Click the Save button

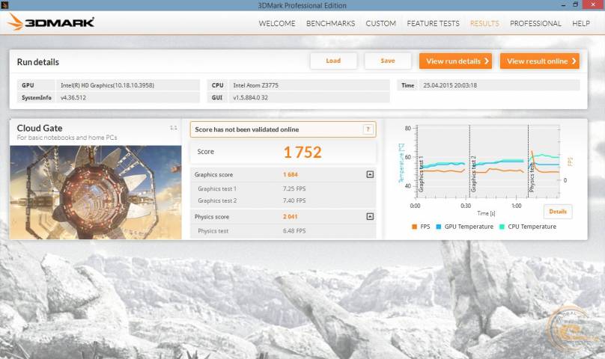[x=388, y=61]
